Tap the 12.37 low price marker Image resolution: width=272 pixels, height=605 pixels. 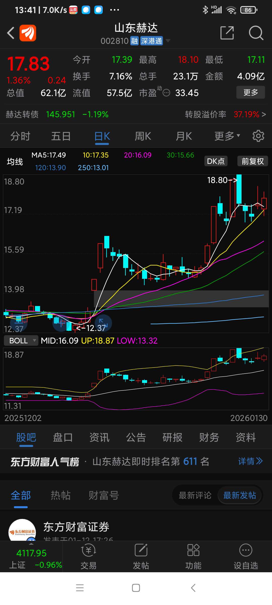click(x=91, y=328)
